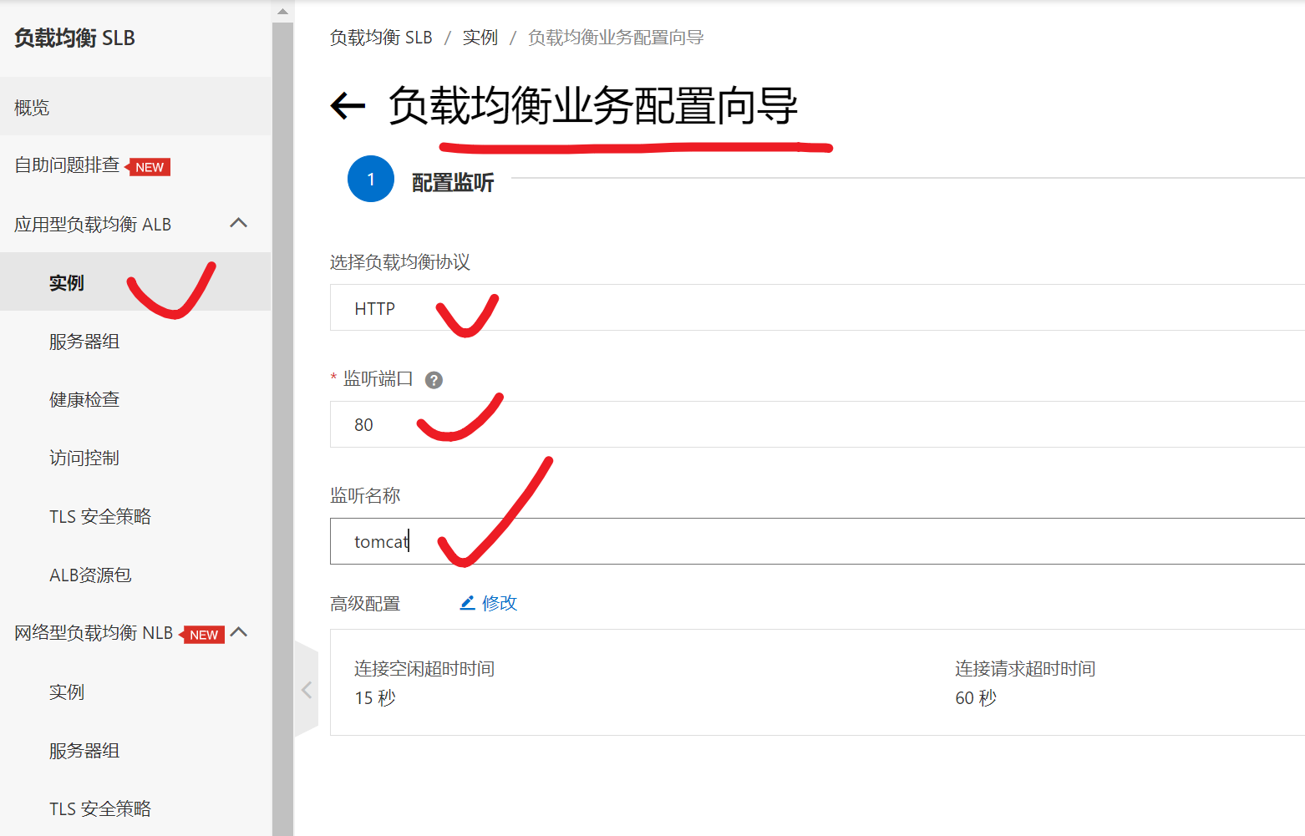Click the step 1 circle for 配置监听
The height and width of the screenshot is (836, 1305).
pos(370,179)
